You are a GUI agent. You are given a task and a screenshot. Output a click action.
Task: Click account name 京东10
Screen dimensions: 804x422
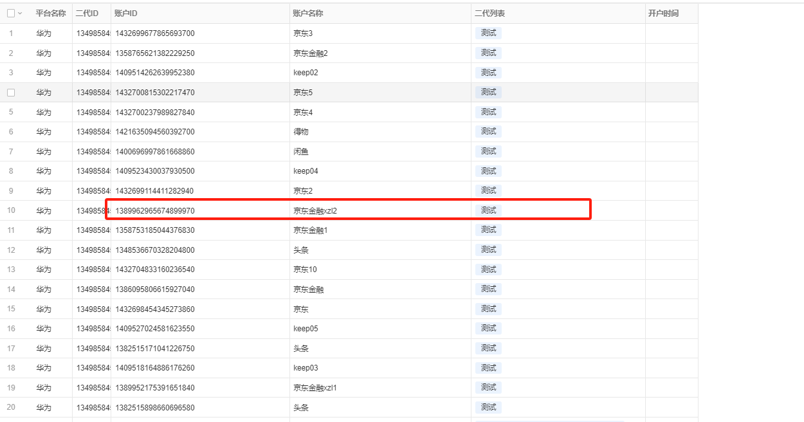pos(305,270)
